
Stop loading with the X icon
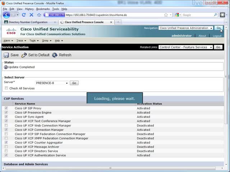pos(31,15)
